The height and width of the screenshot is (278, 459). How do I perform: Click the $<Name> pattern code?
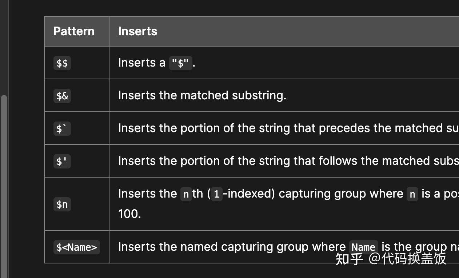[x=77, y=247]
